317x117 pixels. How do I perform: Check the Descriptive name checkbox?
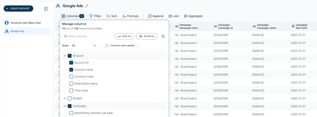71,84
